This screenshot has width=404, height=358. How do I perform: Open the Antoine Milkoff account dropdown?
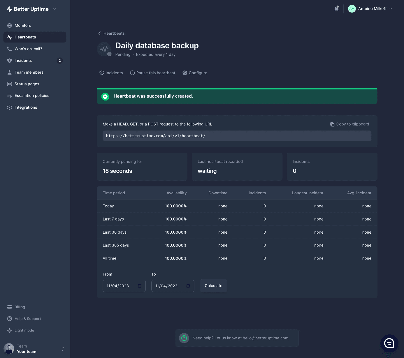[370, 9]
